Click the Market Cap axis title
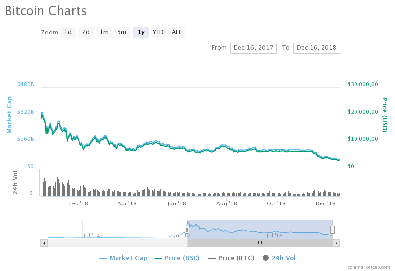The image size is (395, 271). tap(9, 115)
